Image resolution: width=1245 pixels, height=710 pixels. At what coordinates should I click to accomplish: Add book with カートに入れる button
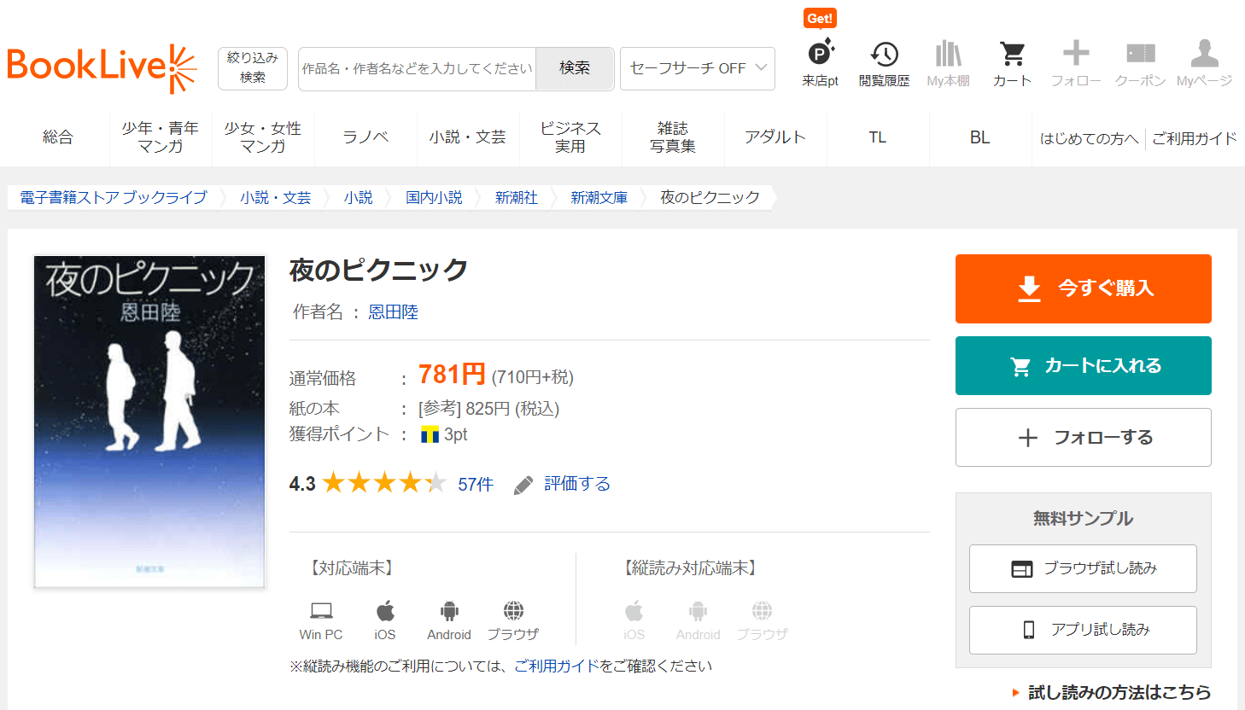[1083, 365]
